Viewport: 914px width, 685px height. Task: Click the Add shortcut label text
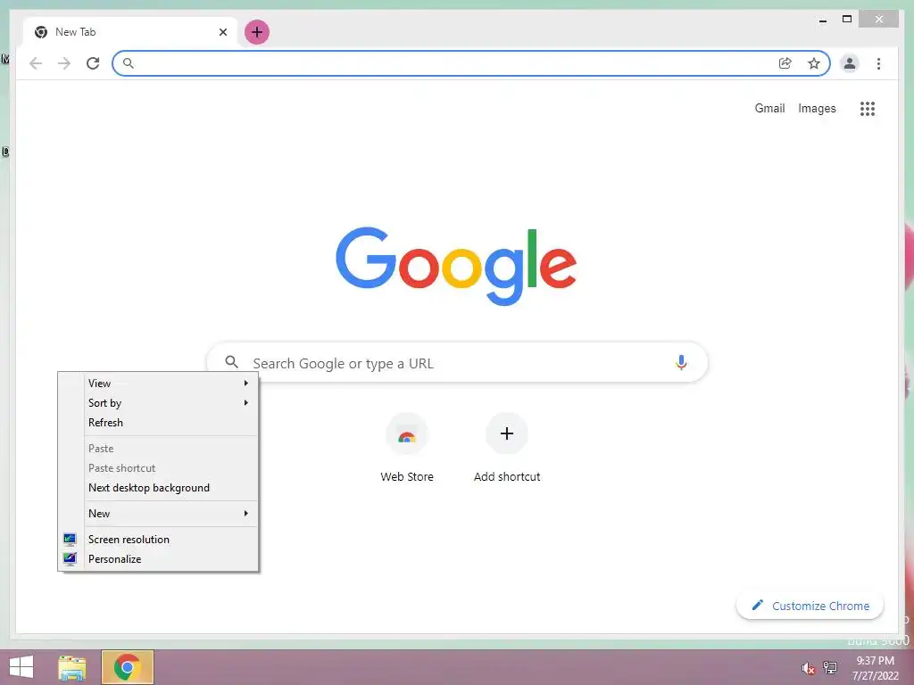[507, 476]
